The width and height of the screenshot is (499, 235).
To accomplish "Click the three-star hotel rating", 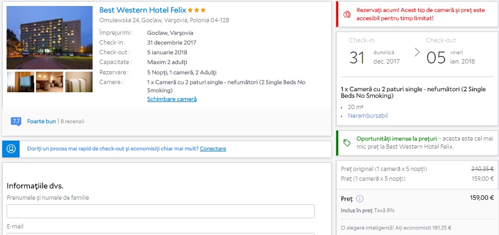I will (197, 10).
